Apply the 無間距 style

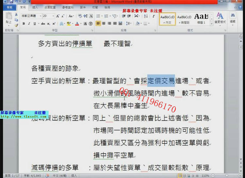[184, 19]
